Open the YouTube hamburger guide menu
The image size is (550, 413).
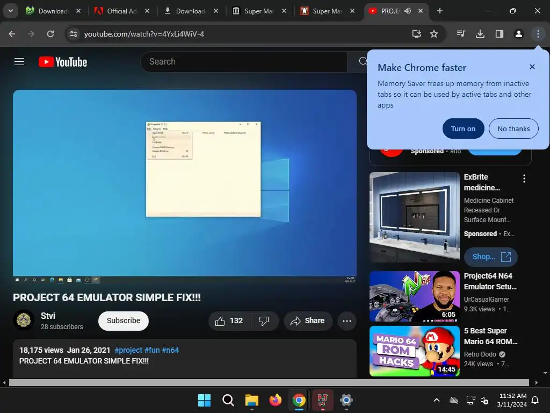pos(19,62)
